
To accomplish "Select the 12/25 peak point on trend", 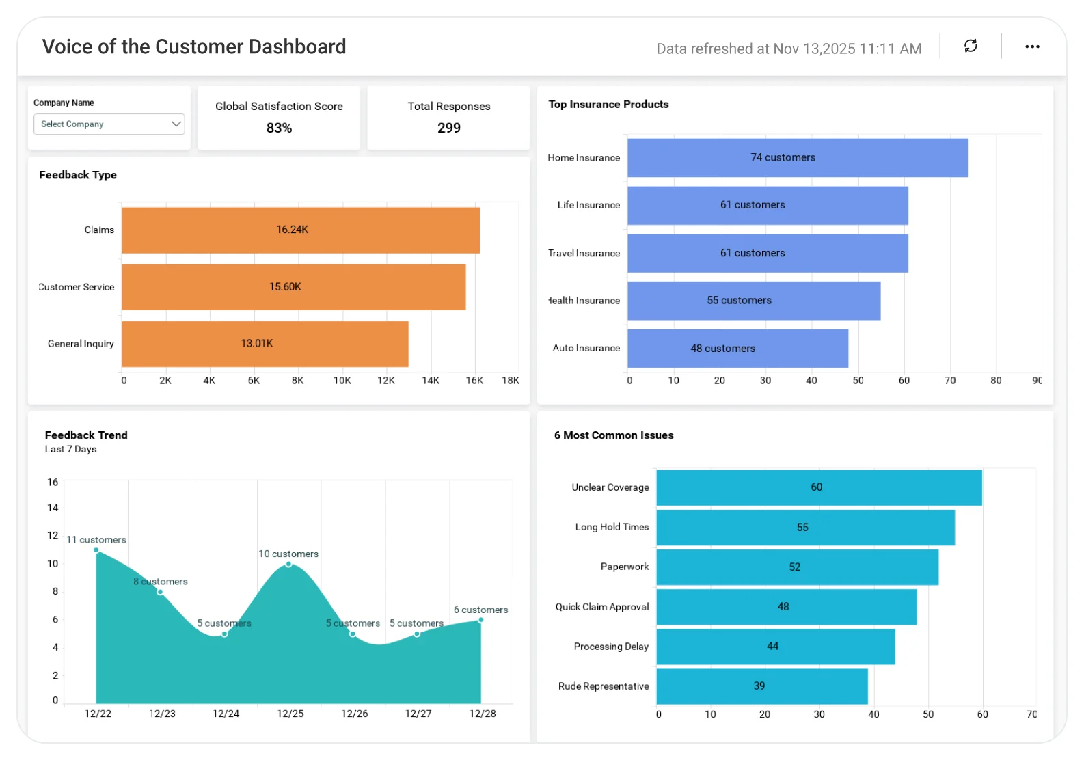I will coord(288,564).
